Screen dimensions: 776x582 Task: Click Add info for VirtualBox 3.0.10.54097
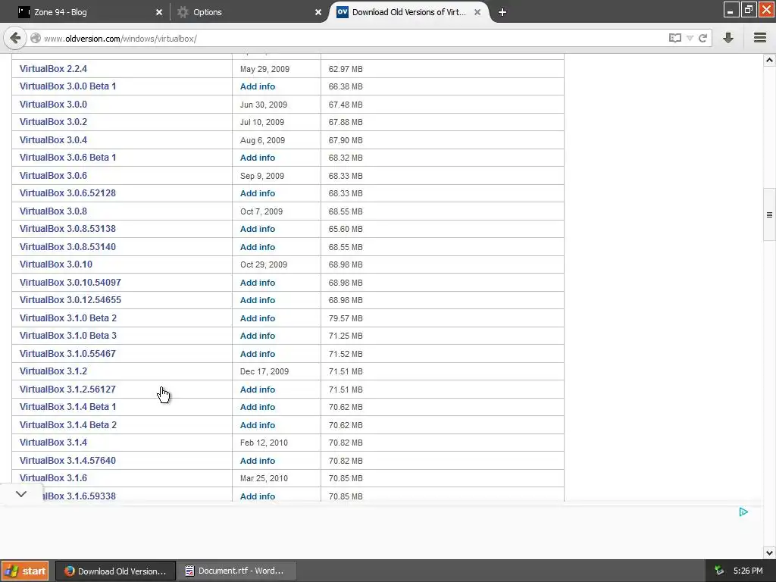258,283
